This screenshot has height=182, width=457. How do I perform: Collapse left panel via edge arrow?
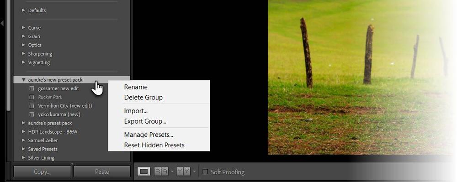pos(2,23)
